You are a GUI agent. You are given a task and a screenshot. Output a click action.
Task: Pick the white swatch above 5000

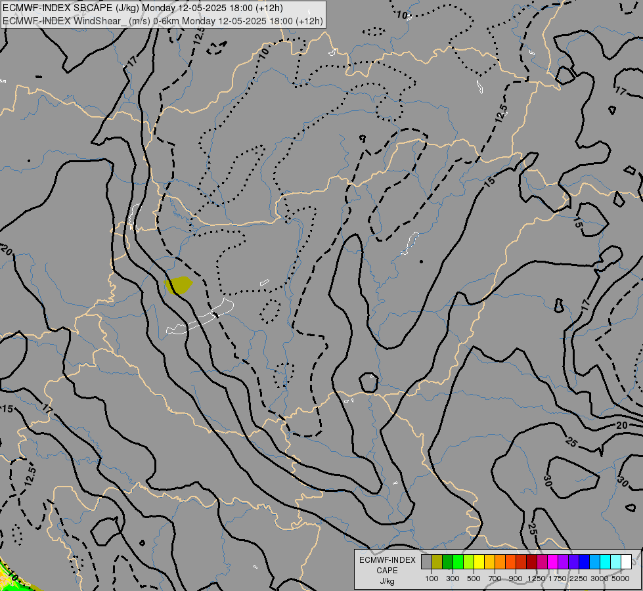(x=627, y=561)
